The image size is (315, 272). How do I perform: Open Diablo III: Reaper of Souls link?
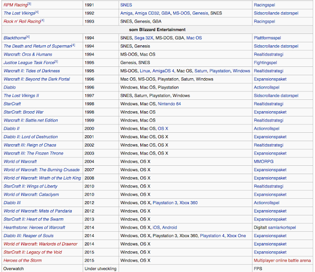tap(29, 235)
